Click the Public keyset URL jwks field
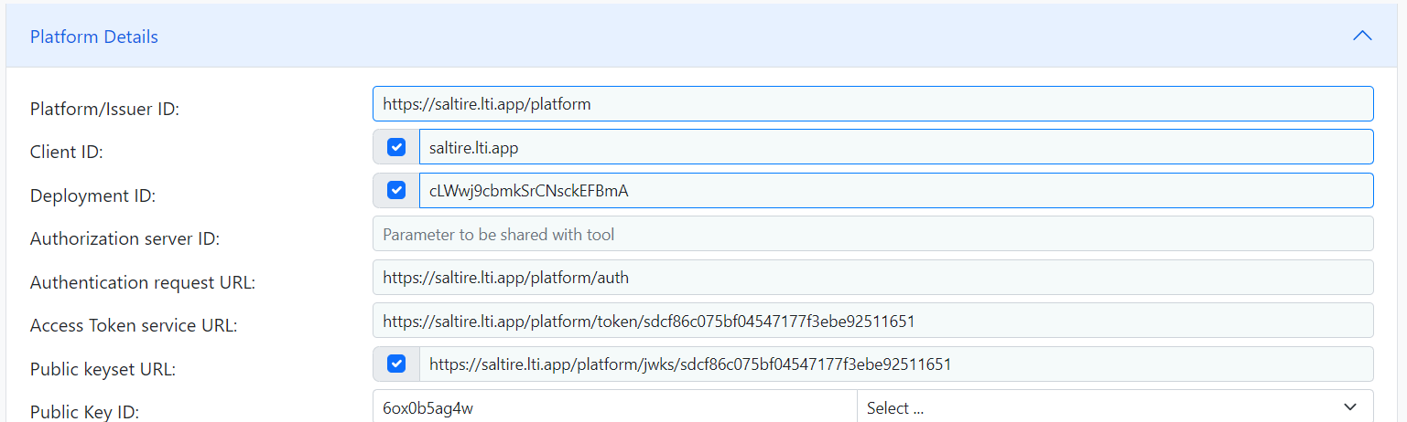Image resolution: width=1407 pixels, height=422 pixels. [896, 364]
